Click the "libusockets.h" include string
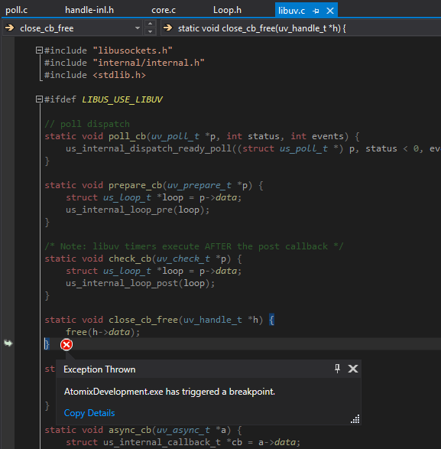This screenshot has width=441, height=449. click(x=132, y=50)
